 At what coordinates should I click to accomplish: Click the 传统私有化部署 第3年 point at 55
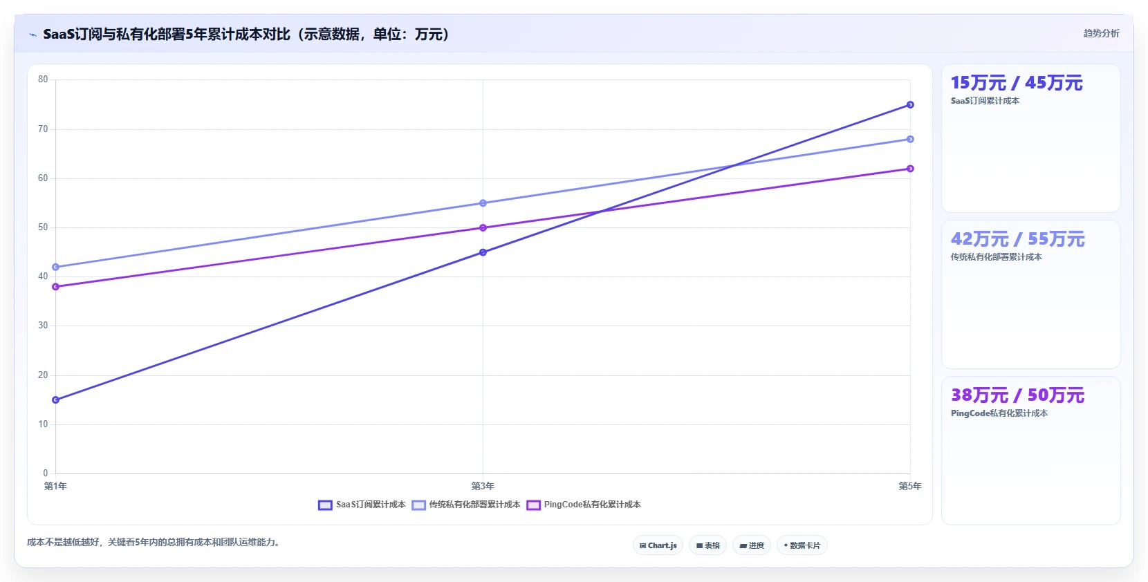[483, 203]
